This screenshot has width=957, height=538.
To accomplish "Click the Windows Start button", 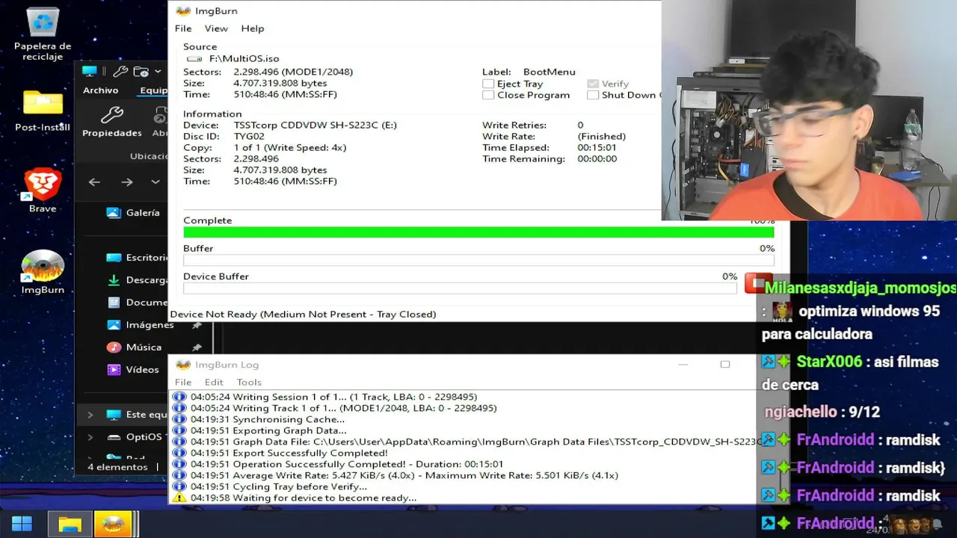I will (x=22, y=524).
